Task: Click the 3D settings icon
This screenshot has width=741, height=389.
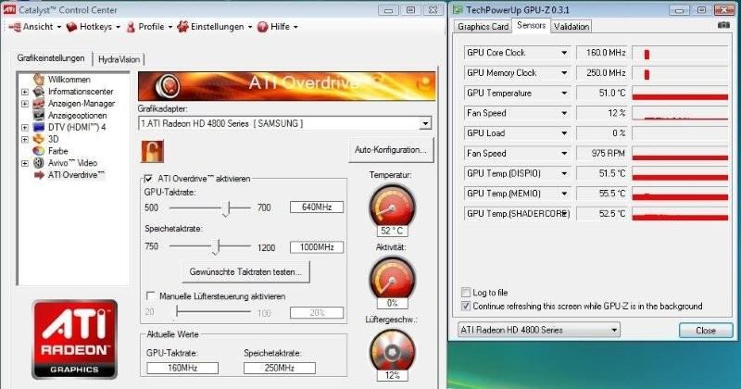Action: coord(39,139)
